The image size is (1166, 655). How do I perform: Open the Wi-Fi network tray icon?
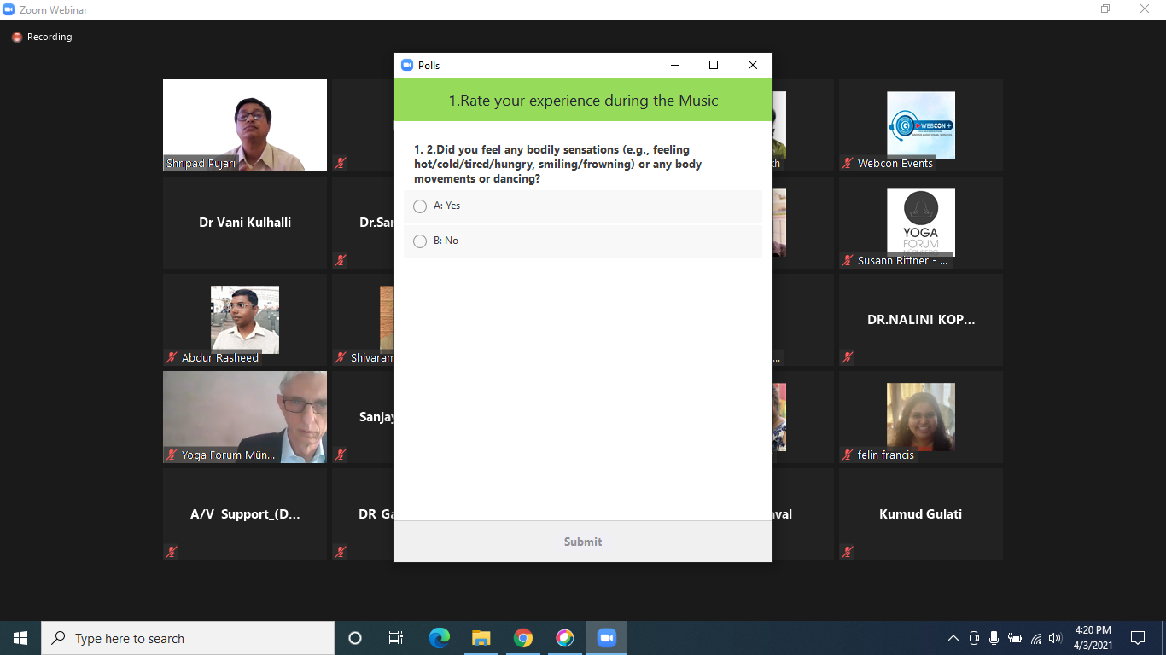pos(1035,638)
